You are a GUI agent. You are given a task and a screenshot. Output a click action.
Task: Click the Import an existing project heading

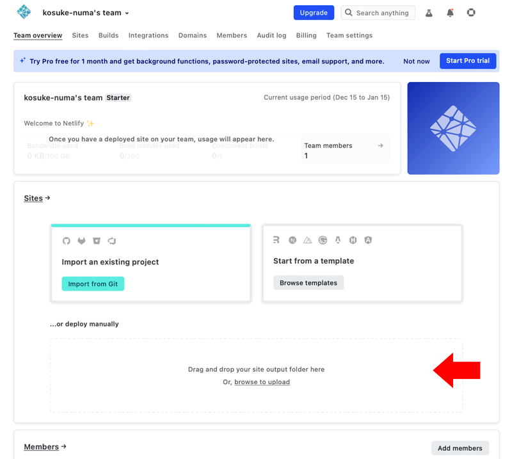(x=110, y=262)
